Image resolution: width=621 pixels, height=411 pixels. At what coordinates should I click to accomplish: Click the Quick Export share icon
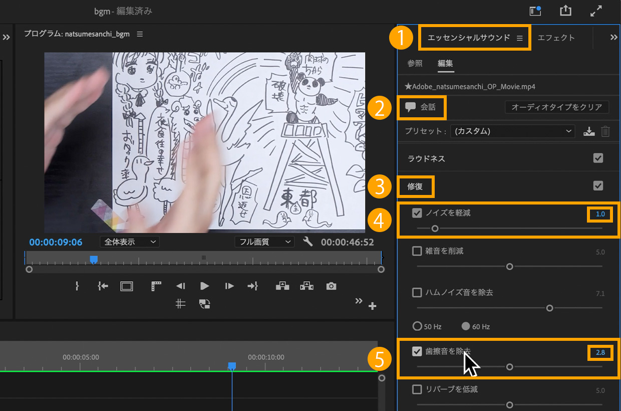[x=565, y=11]
